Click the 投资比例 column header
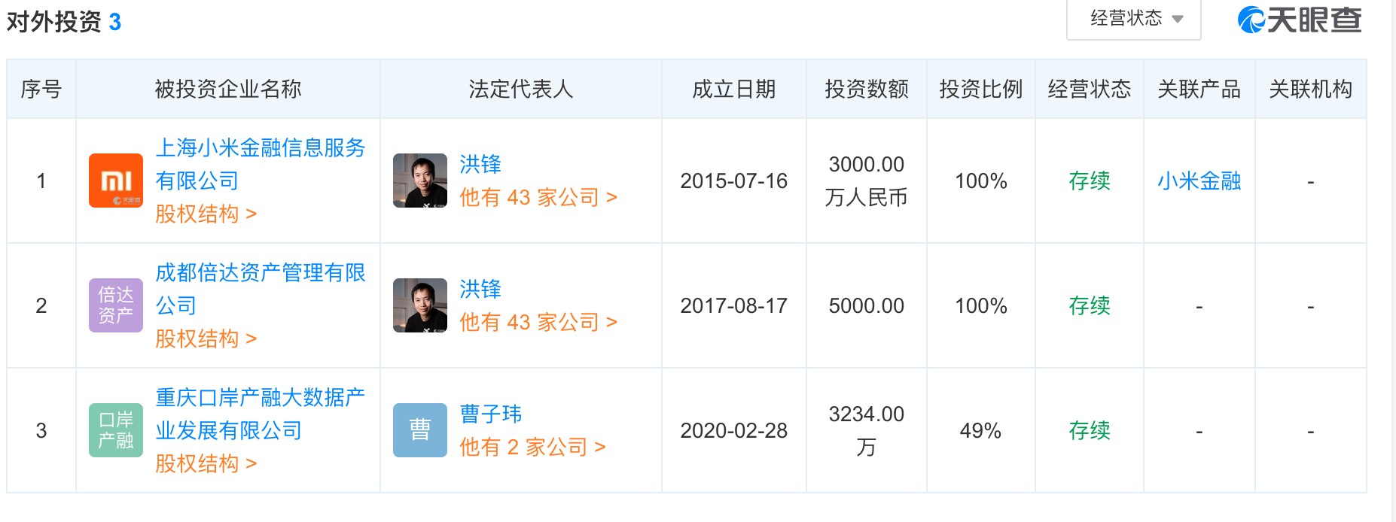 [x=981, y=90]
